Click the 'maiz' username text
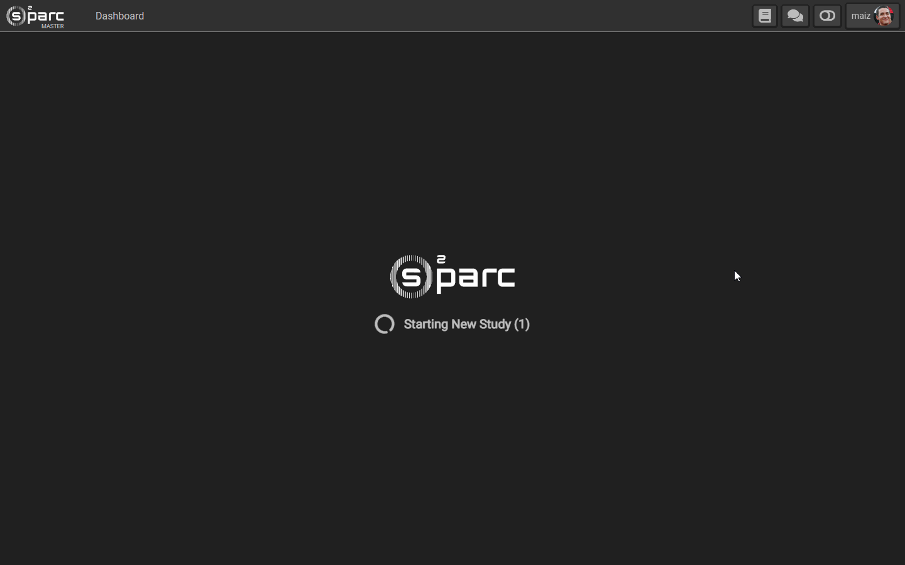This screenshot has width=905, height=565. click(860, 16)
